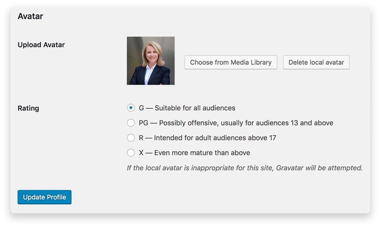381x228 pixels.
Task: Click the Upload Avatar field label
Action: pos(41,45)
